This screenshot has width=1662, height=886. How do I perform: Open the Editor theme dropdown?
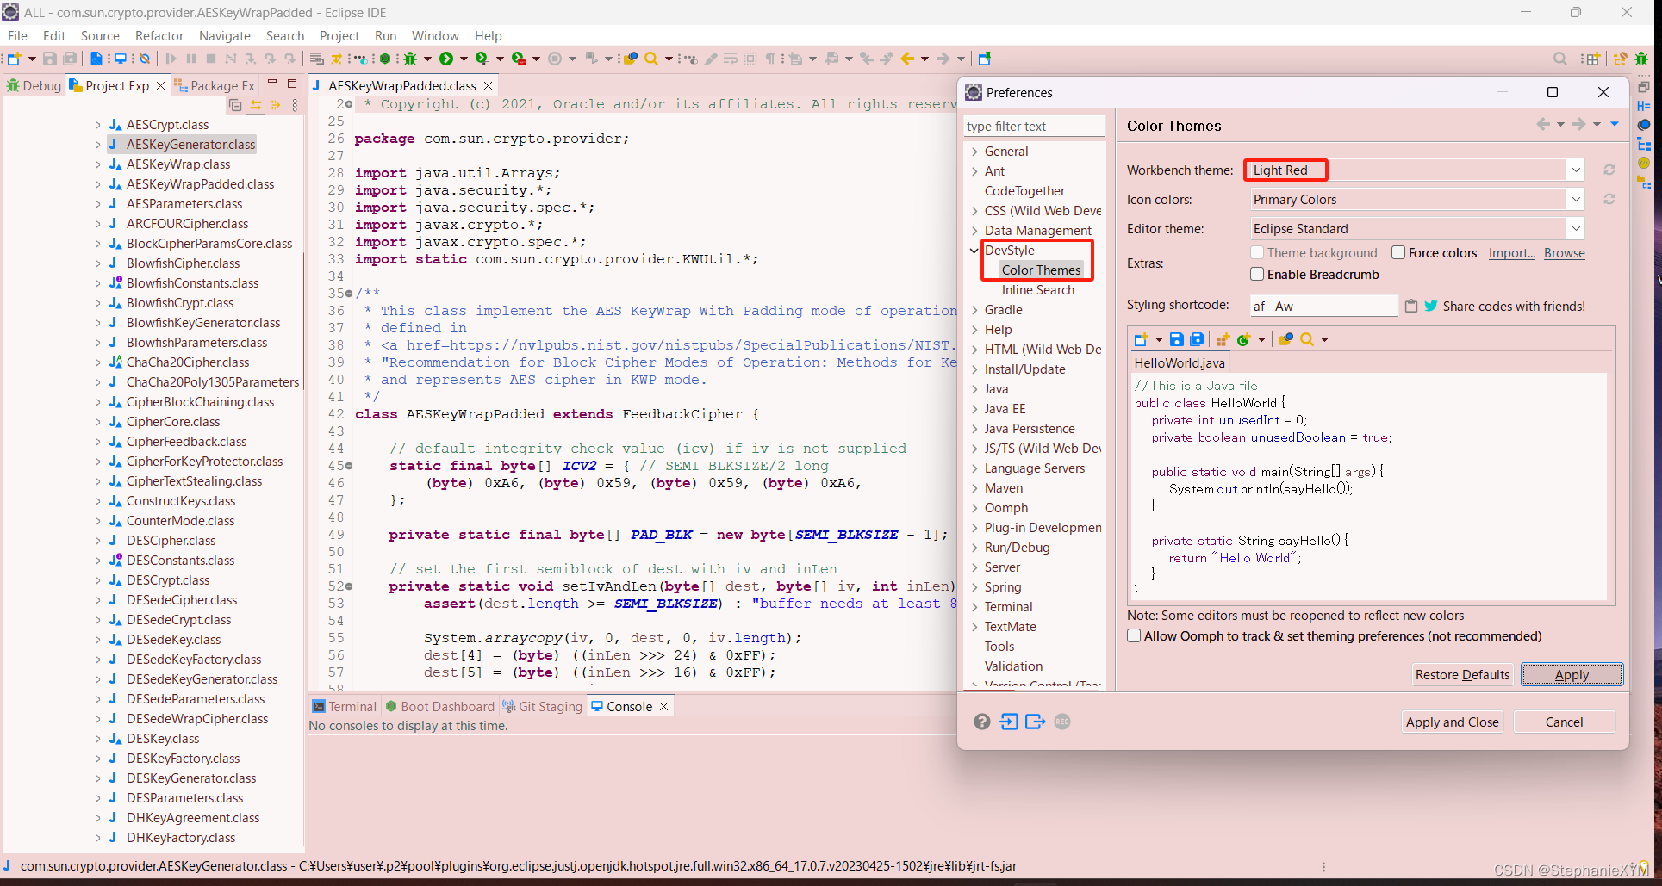point(1576,229)
